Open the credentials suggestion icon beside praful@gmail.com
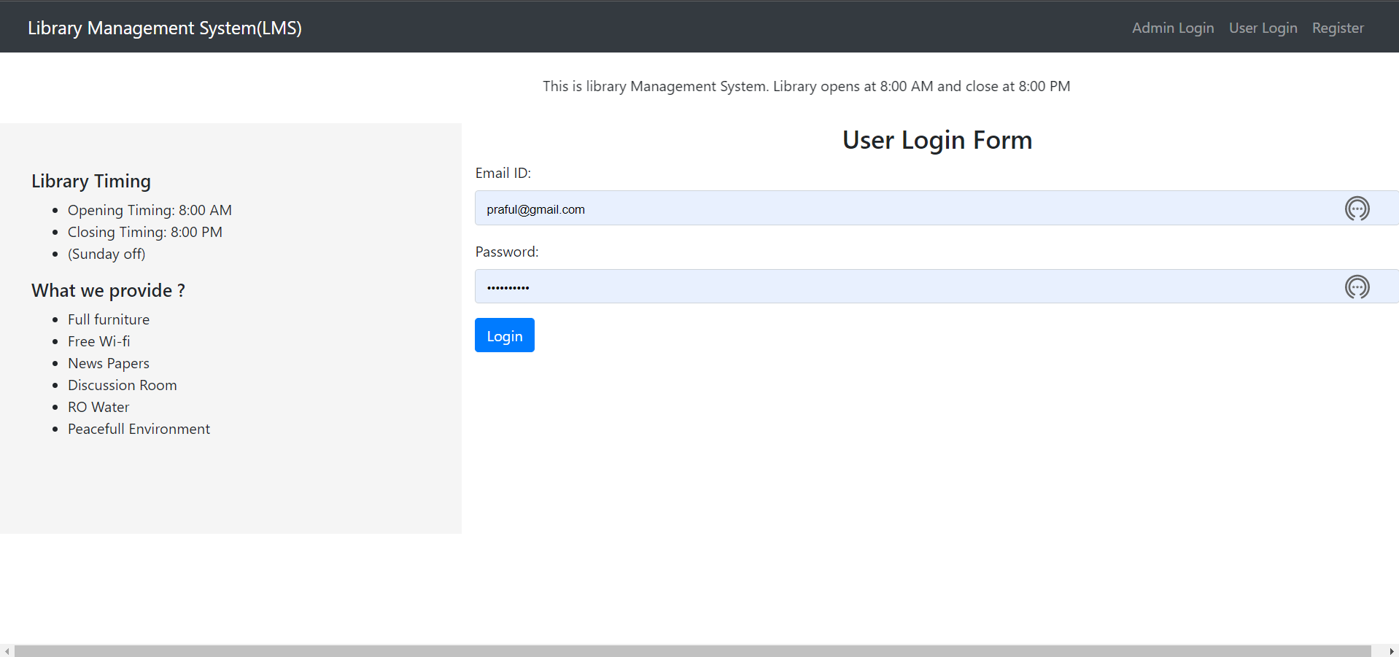Viewport: 1399px width, 657px height. tap(1357, 209)
